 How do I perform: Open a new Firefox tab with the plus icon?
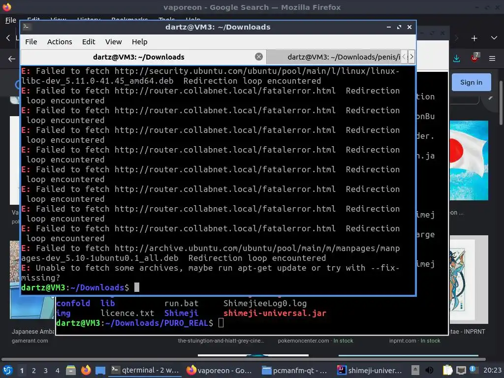(474, 38)
